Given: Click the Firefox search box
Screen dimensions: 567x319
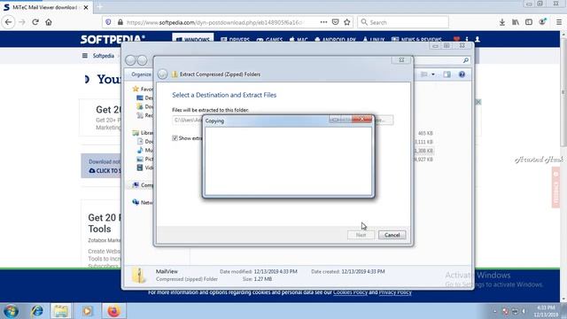Looking at the screenshot, I should 403,22.
